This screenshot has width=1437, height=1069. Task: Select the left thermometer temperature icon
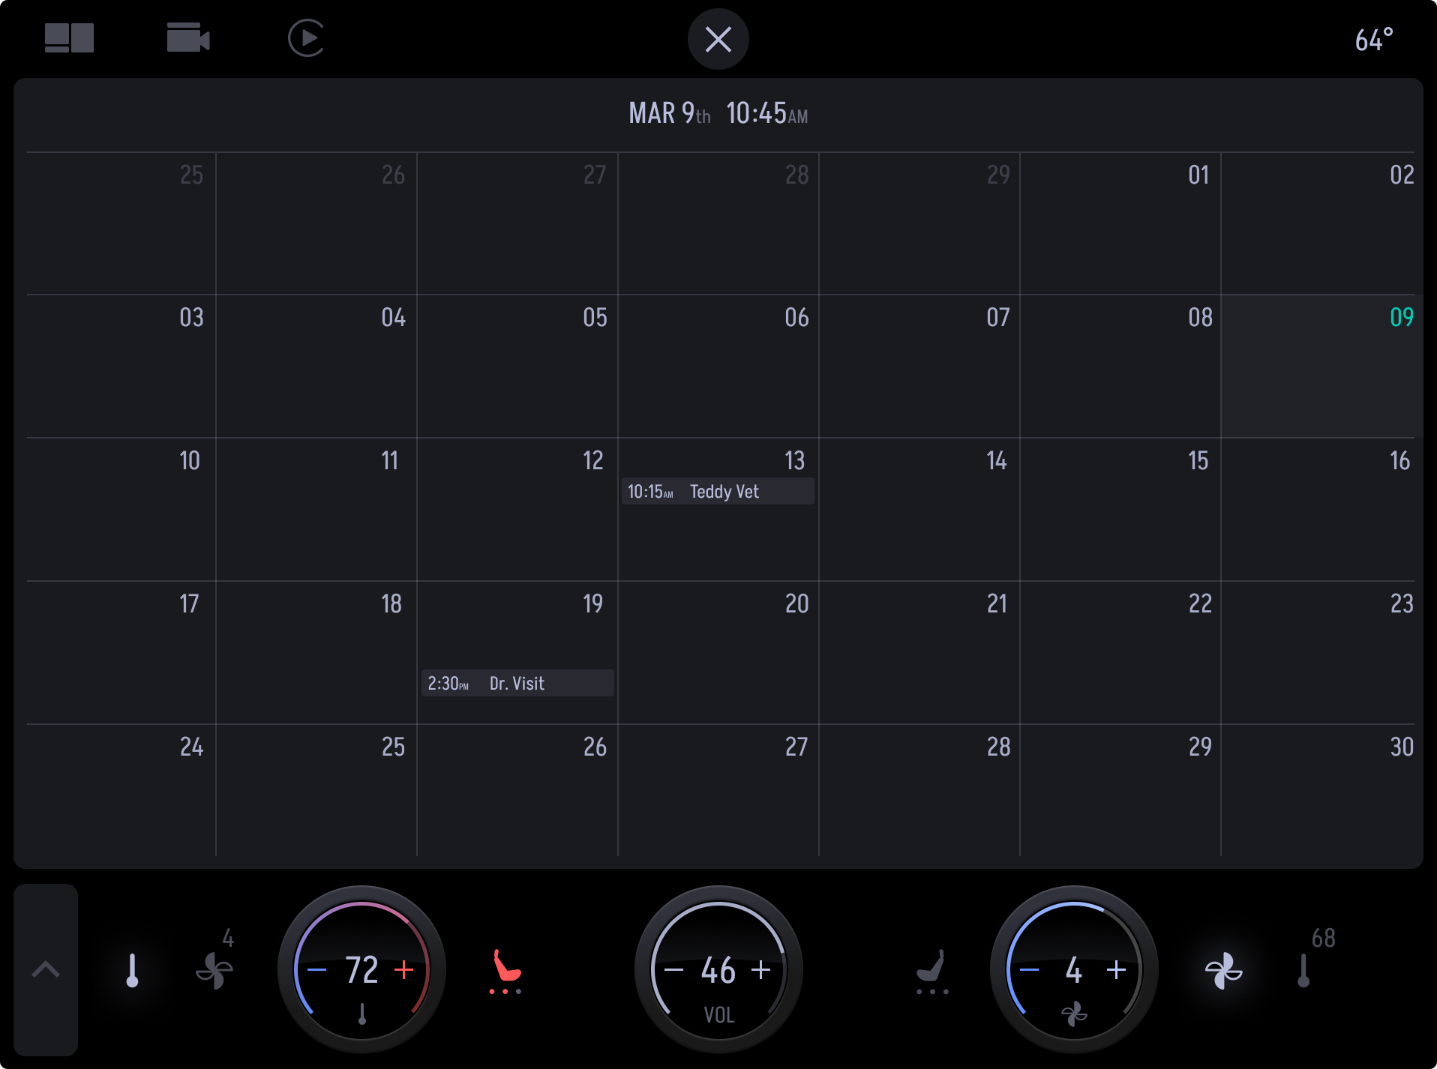[x=133, y=970]
